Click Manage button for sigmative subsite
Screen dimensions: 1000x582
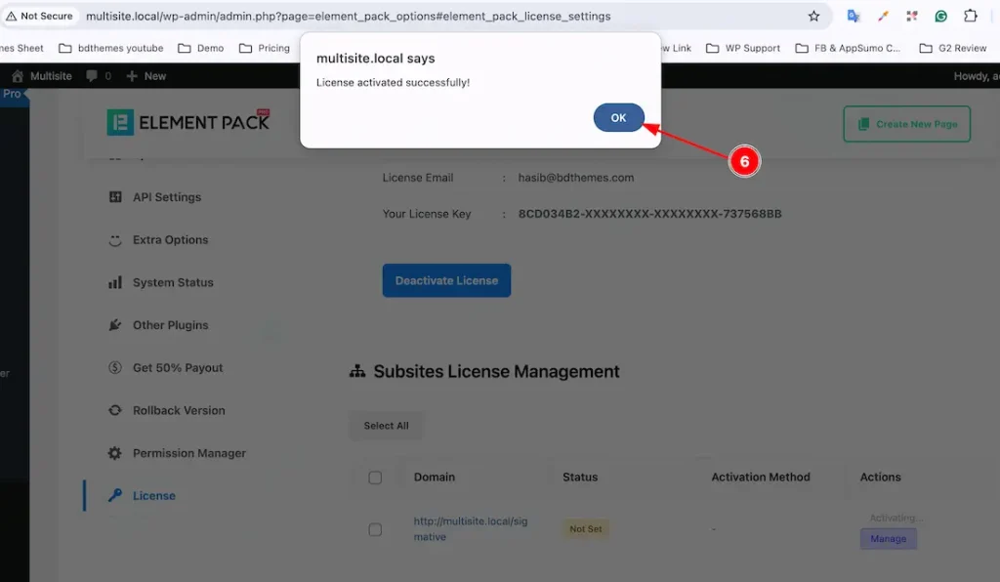[889, 539]
